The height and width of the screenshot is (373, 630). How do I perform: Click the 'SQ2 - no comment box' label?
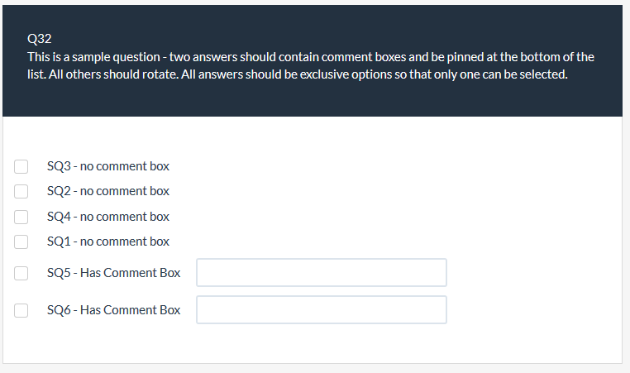pyautogui.click(x=108, y=191)
